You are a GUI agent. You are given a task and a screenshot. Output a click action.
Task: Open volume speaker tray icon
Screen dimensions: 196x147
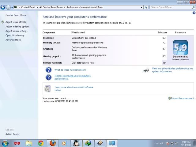[176, 143]
